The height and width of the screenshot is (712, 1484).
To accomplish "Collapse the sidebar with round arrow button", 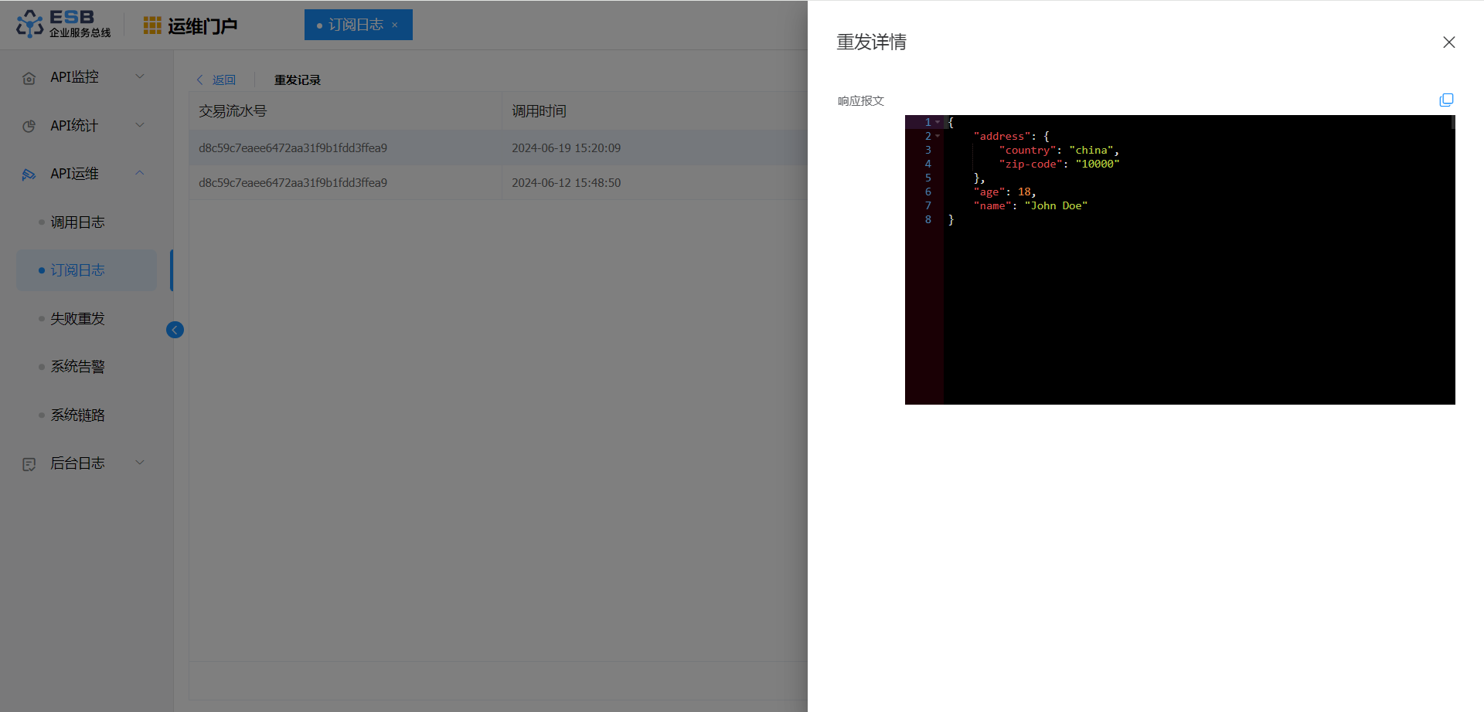I will point(175,331).
